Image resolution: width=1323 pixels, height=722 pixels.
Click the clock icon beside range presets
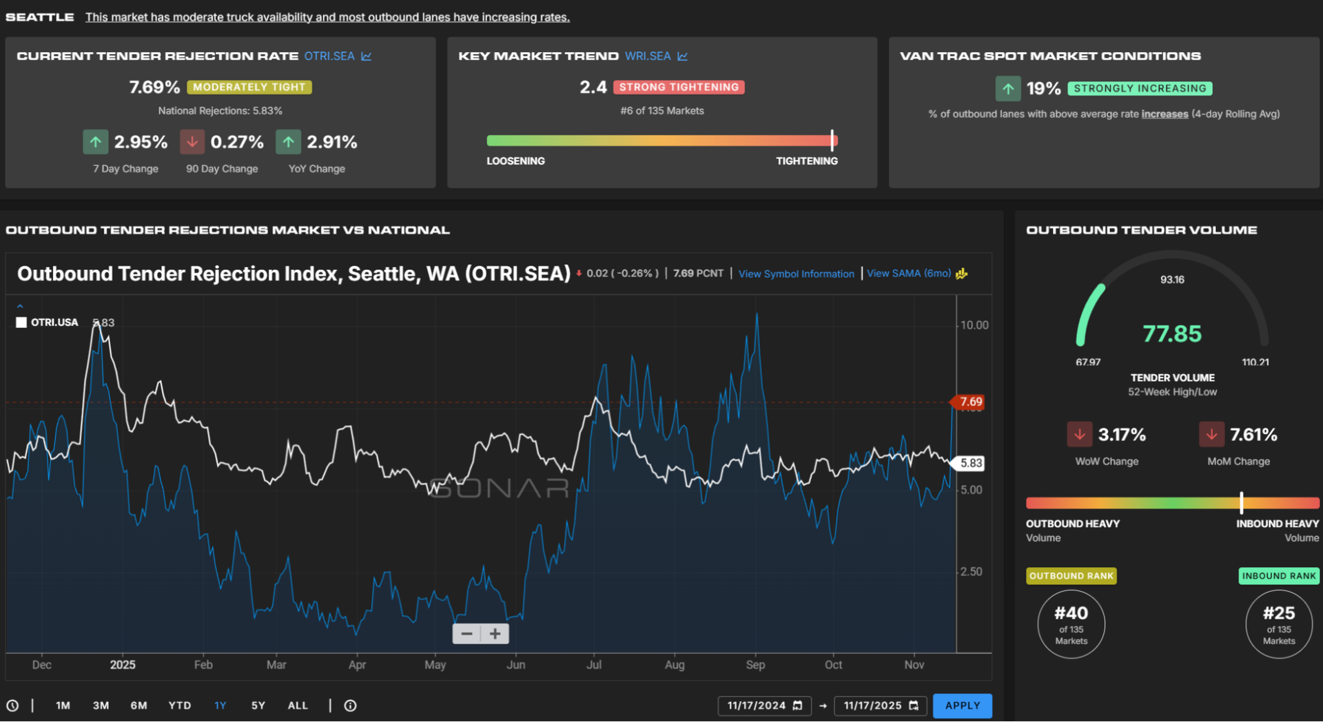pyautogui.click(x=12, y=705)
